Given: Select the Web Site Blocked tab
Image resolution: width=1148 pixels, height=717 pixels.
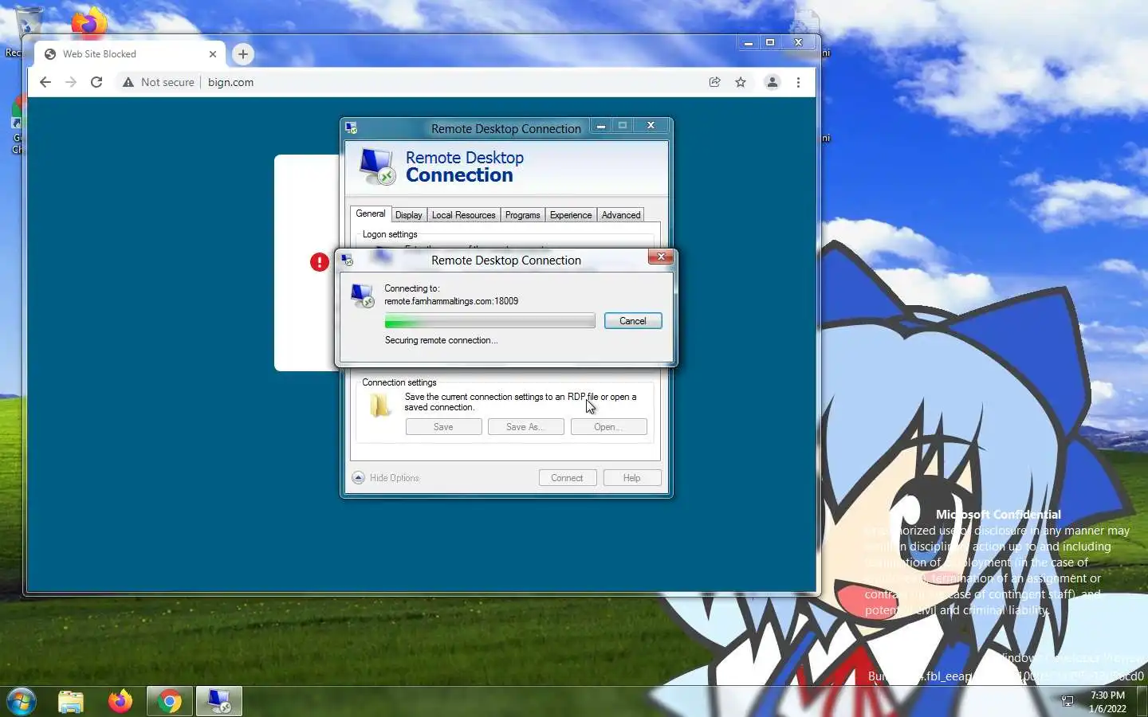Looking at the screenshot, I should coord(130,54).
